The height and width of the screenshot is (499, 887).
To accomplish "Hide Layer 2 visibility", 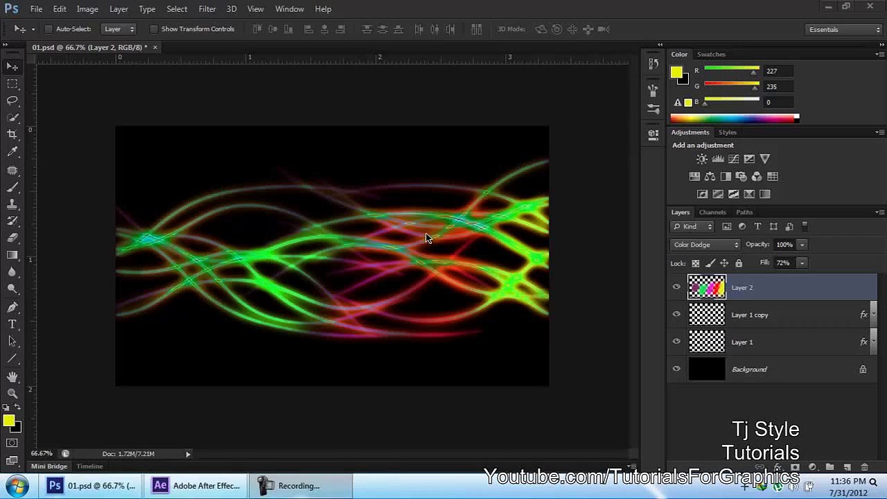I will point(676,287).
